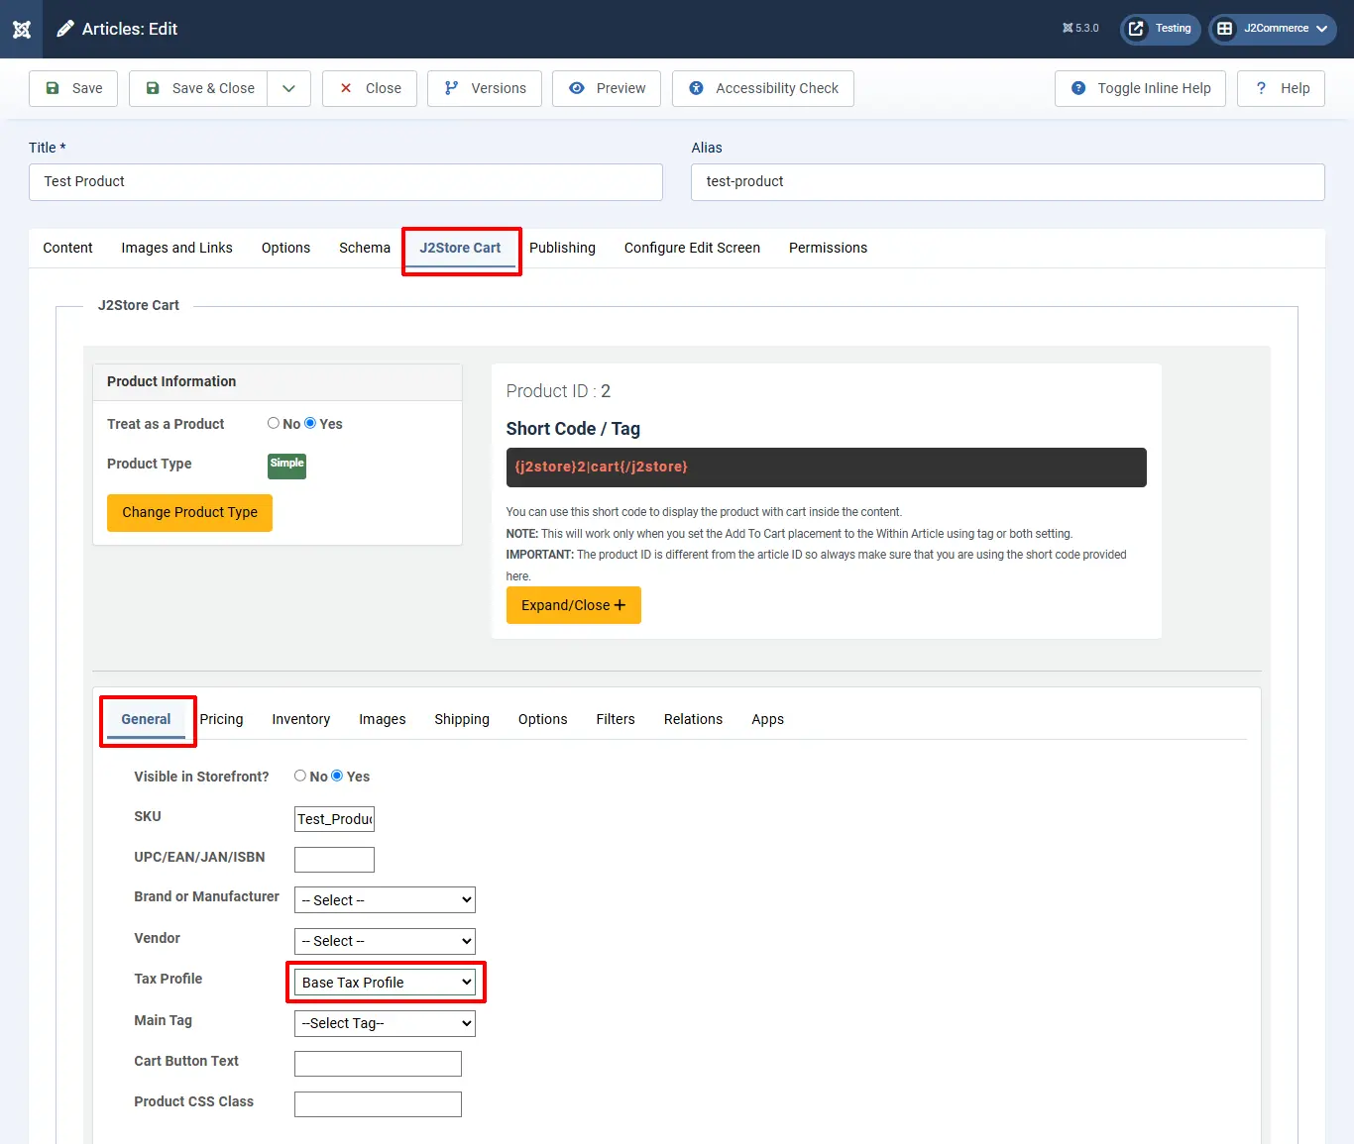Viewport: 1354px width, 1144px height.
Task: Select the J2Store Cart tab
Action: [x=460, y=248]
